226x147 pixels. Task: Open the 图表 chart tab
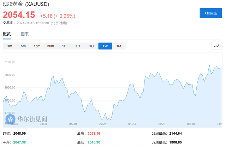click(25, 34)
